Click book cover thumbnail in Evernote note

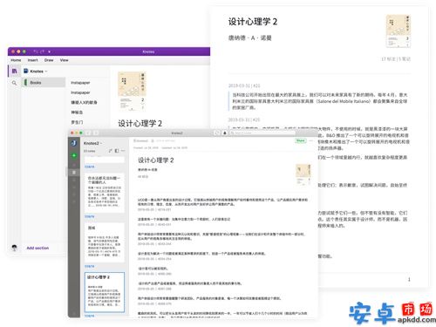pyautogui.click(x=303, y=174)
